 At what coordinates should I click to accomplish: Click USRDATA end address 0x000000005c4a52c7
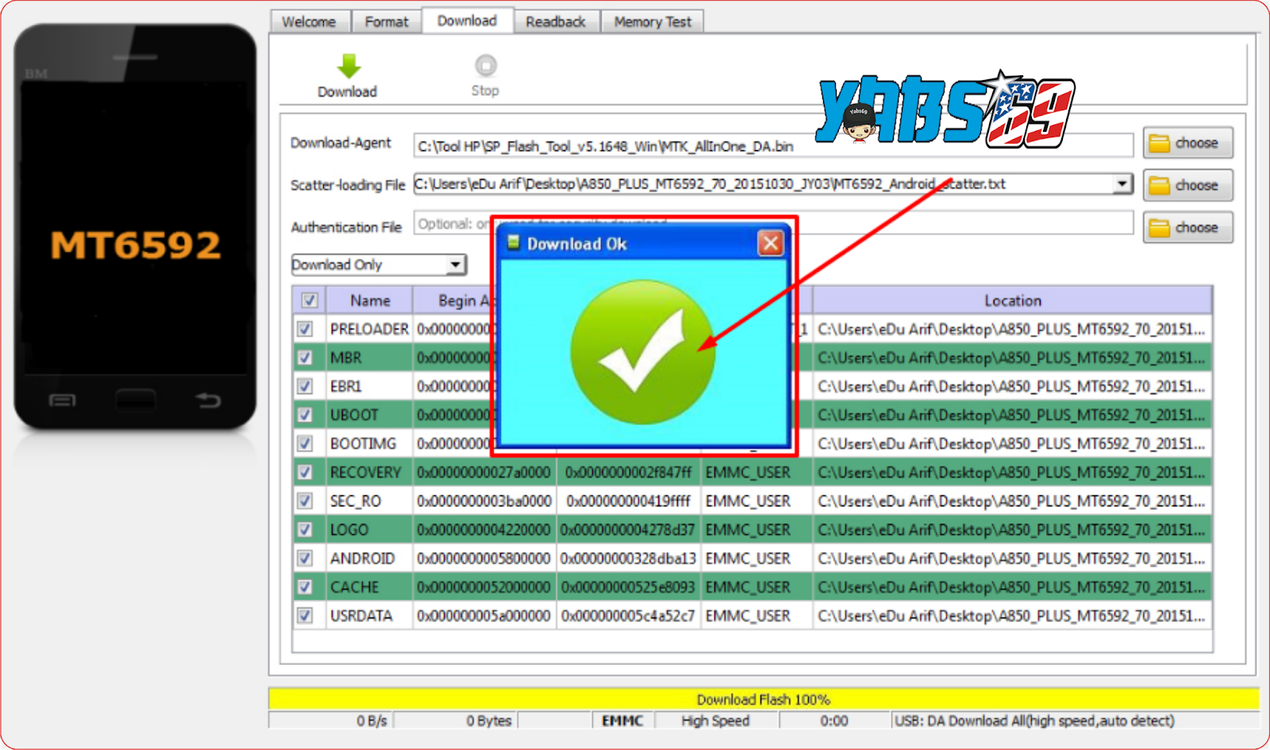pos(629,615)
